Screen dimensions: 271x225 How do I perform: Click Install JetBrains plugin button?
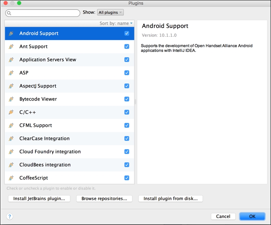pos(39,199)
